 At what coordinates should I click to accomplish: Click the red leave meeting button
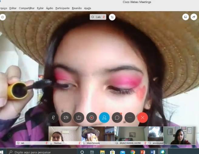[x=143, y=117]
